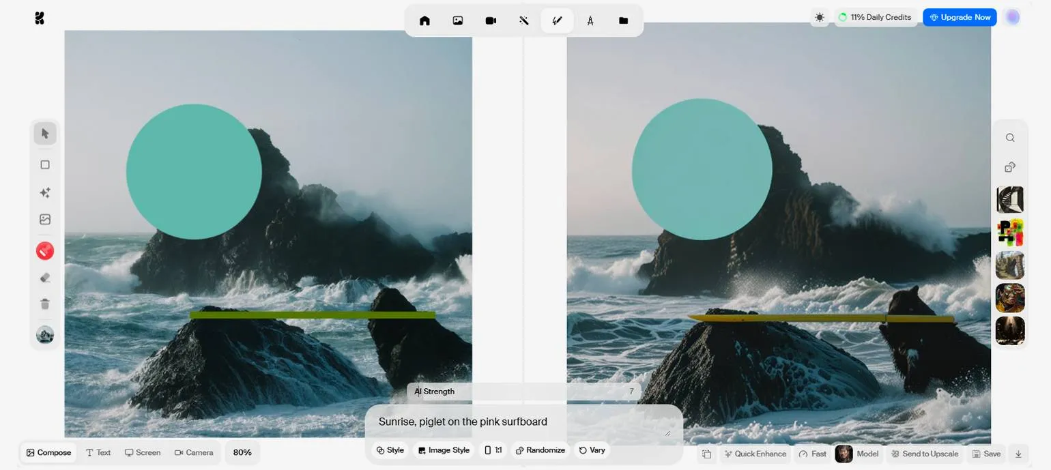Switch to the Screen tab
Screen dimensions: 1051x470
[x=143, y=452]
